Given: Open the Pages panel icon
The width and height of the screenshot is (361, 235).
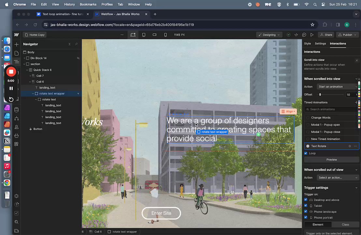Looking at the screenshot, I should 16,53.
